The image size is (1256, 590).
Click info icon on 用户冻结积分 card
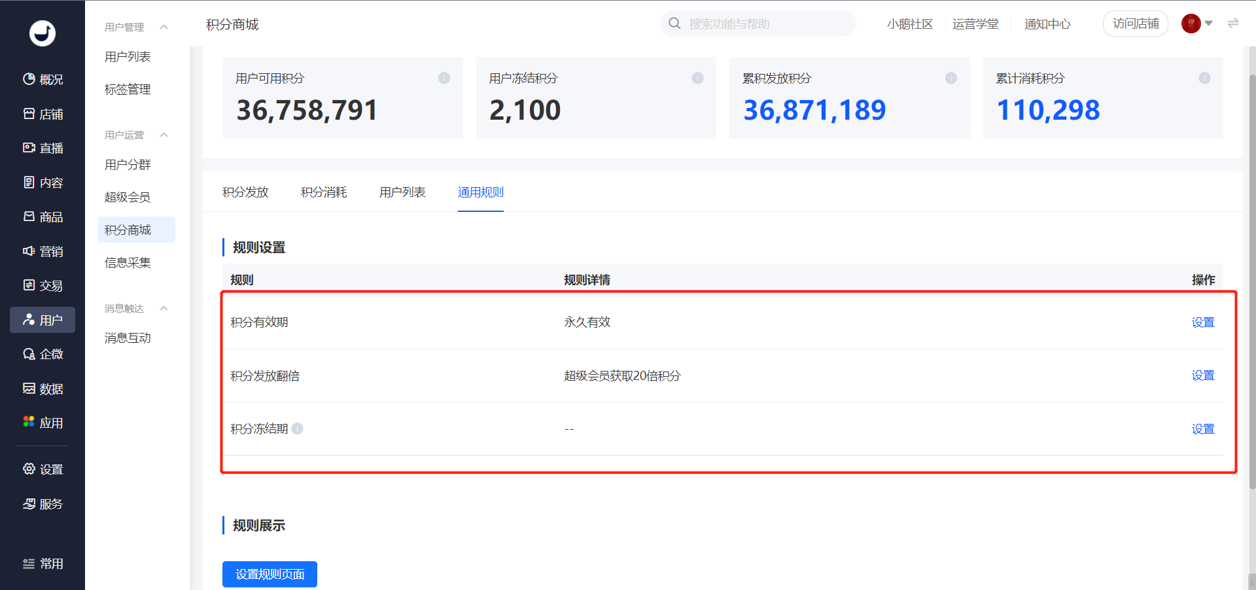click(x=697, y=78)
